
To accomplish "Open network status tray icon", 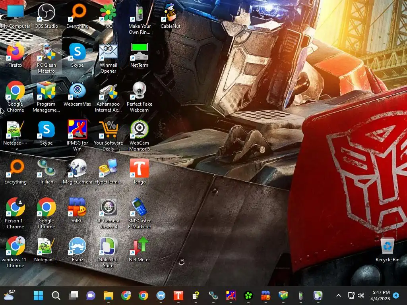I will pos(351,295).
